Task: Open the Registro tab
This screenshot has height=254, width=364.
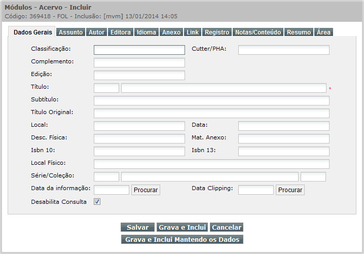Action: click(x=217, y=32)
